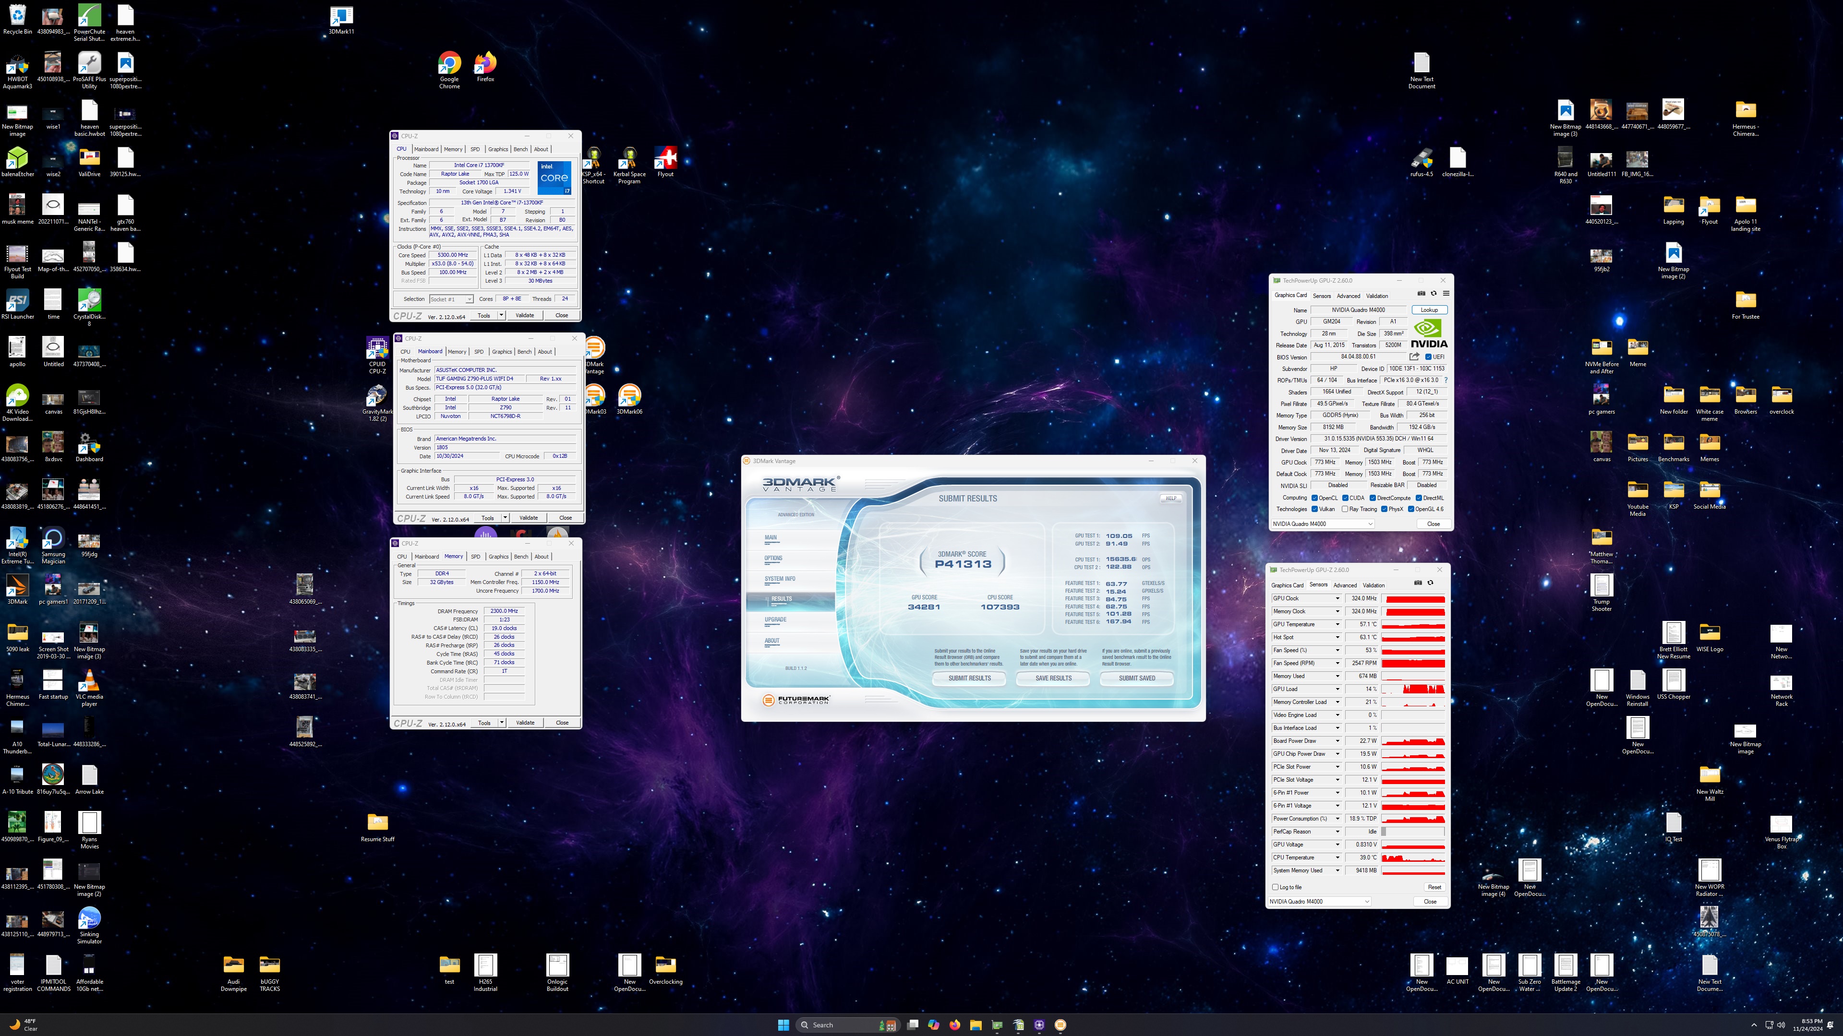The height and width of the screenshot is (1036, 1843).
Task: Open the GPU-Z hamburger menu
Action: click(1446, 293)
